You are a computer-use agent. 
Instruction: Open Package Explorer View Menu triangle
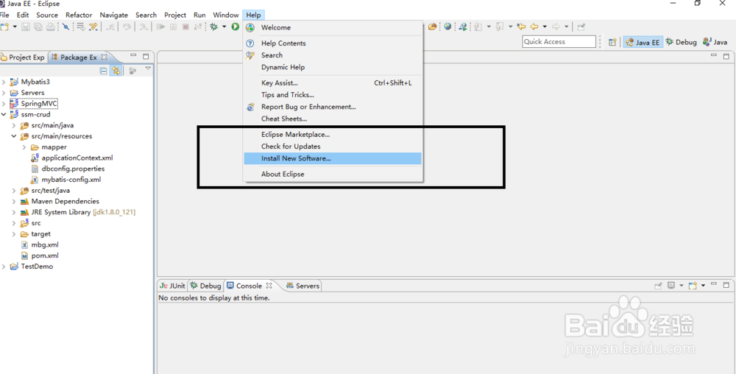(x=148, y=69)
